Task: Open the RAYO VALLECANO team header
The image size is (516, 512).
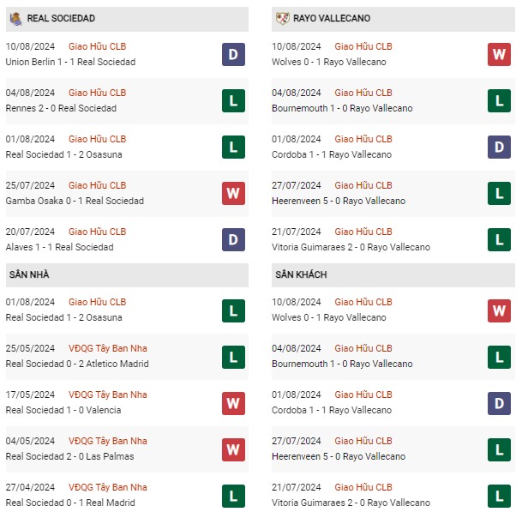Action: (393, 19)
